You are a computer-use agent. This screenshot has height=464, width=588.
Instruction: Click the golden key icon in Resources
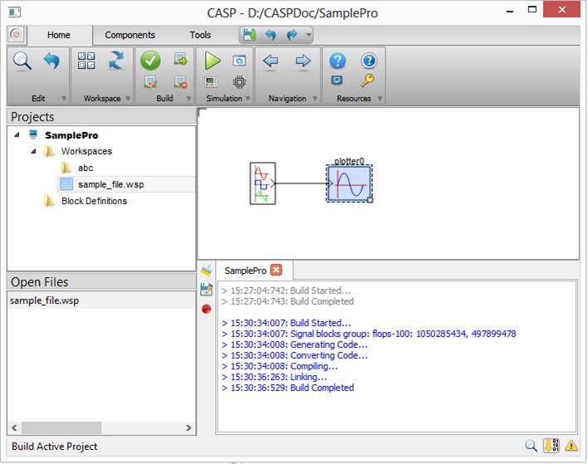click(368, 81)
